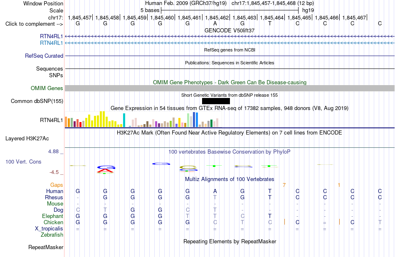Click the SNPs track label
395x257 pixels.
click(56, 75)
